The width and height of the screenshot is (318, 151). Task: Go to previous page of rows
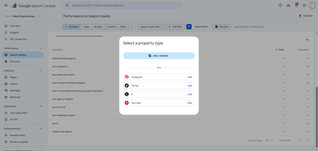(300, 140)
